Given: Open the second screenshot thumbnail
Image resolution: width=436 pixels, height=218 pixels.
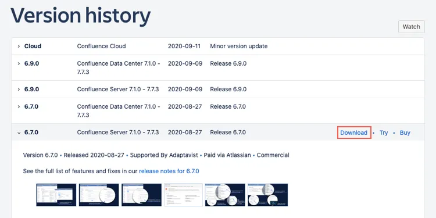Looking at the screenshot, I should click(99, 195).
